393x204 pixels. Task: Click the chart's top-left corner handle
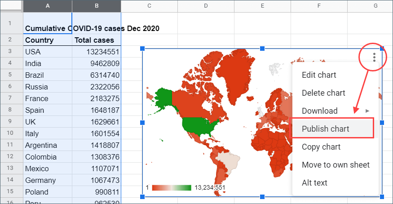point(142,49)
